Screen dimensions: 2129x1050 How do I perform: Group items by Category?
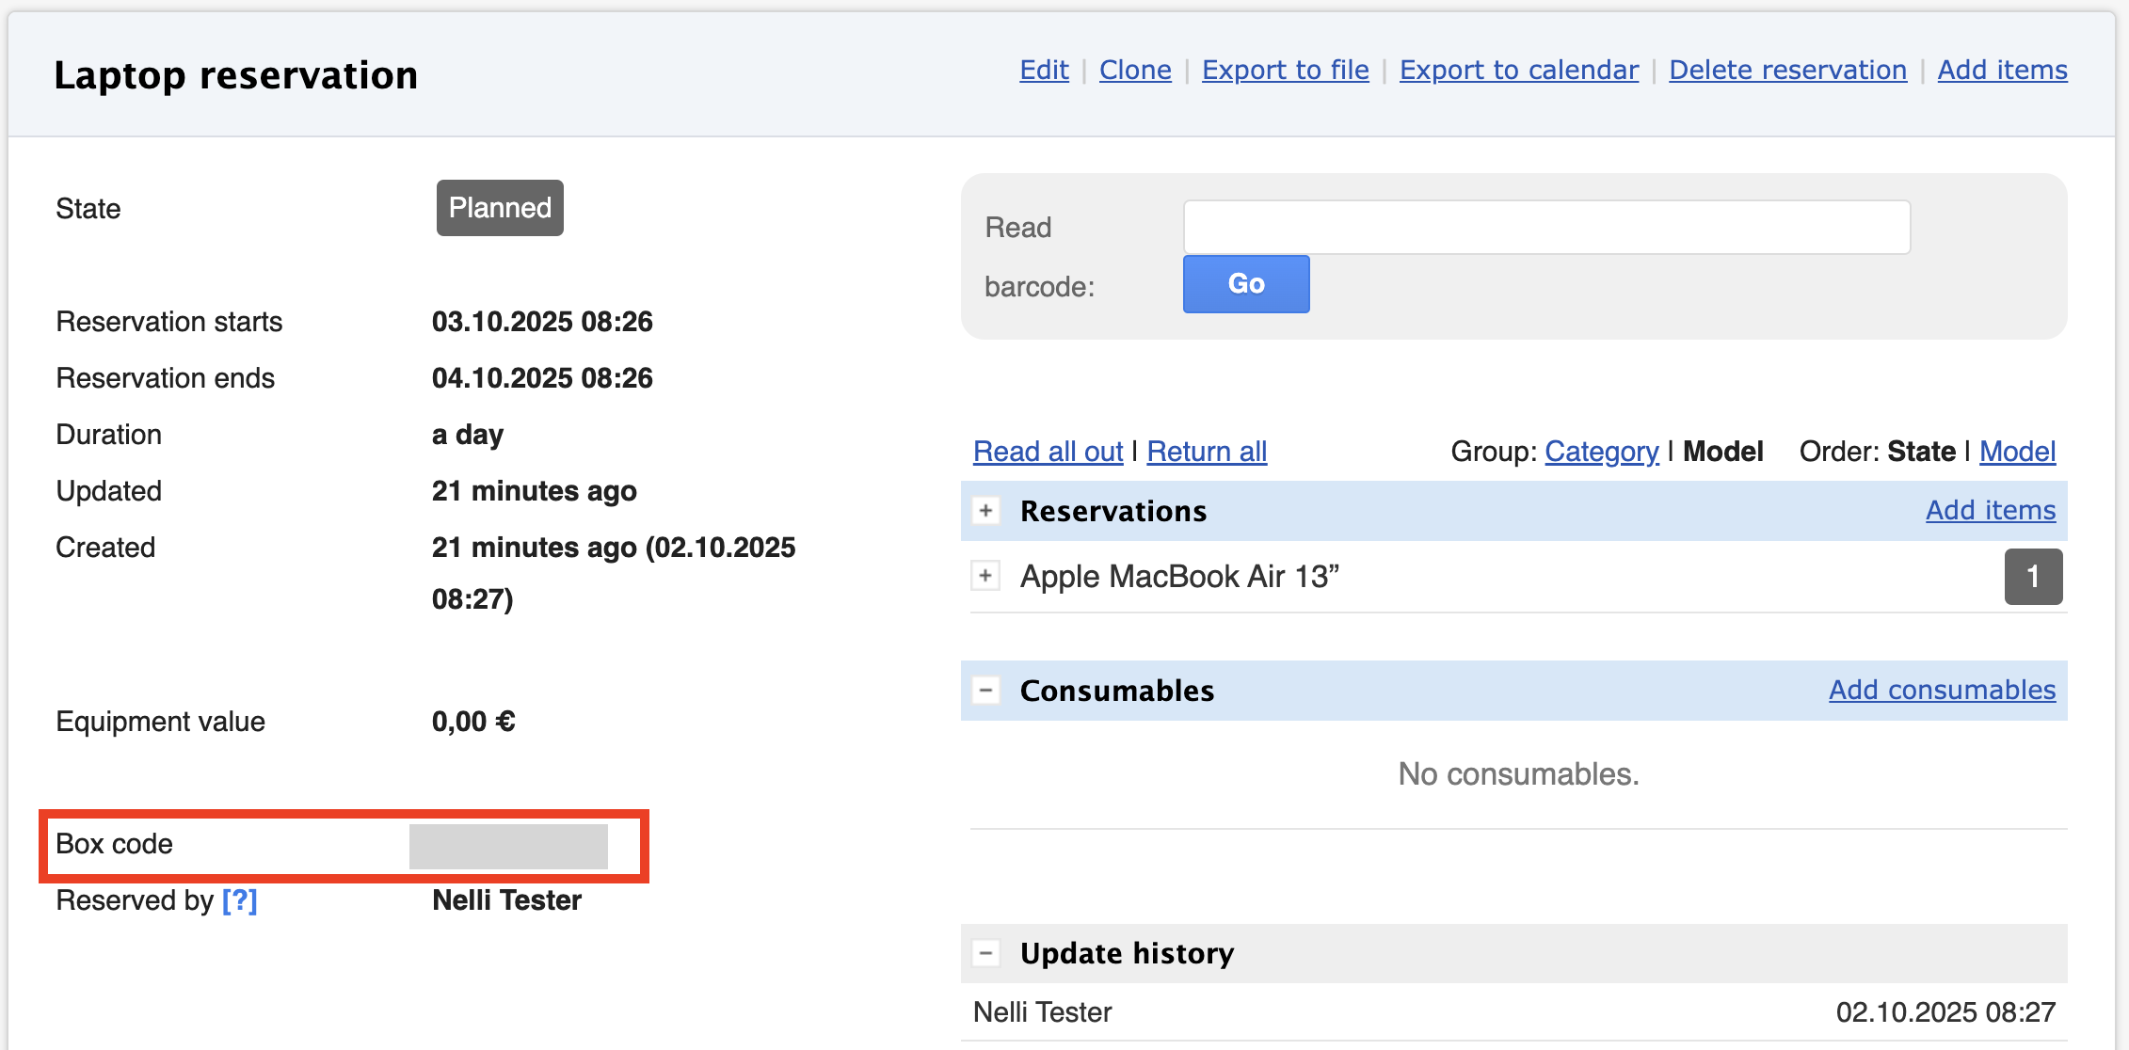pos(1601,452)
